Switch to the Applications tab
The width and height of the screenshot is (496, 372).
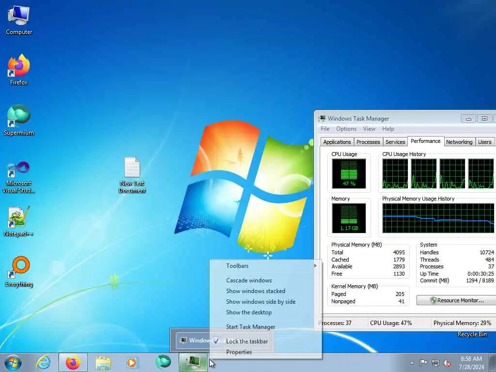[x=337, y=142]
